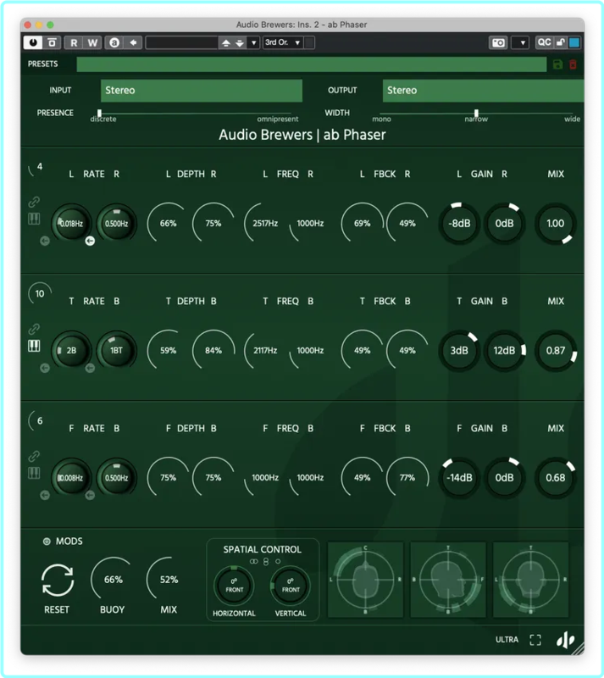Click the link icon in L/R row

[x=34, y=202]
